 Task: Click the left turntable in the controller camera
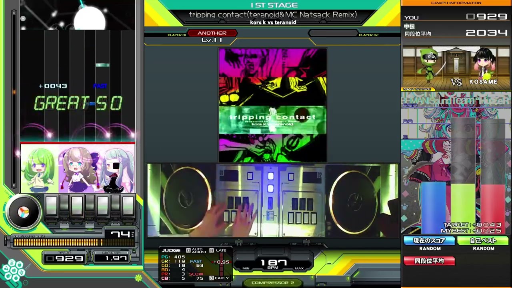coord(187,199)
